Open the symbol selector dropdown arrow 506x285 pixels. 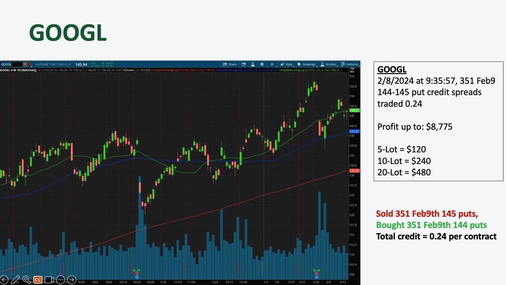[25, 64]
